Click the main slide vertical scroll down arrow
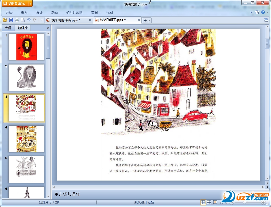 click(267, 178)
